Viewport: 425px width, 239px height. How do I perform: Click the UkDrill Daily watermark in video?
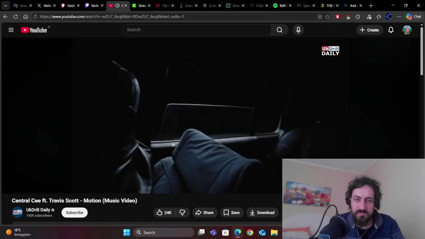click(x=330, y=51)
